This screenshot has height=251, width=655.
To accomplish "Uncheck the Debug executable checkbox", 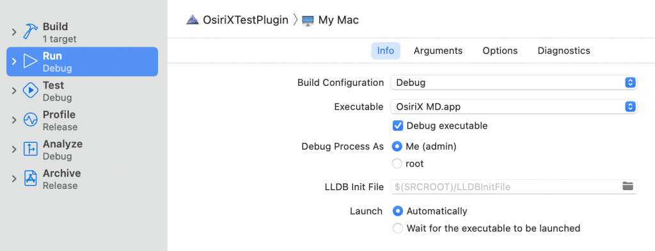I will (398, 125).
